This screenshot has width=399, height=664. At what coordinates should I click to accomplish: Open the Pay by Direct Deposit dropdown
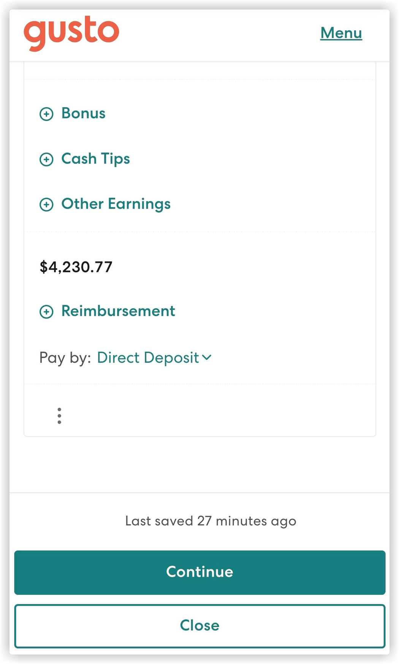(x=154, y=358)
